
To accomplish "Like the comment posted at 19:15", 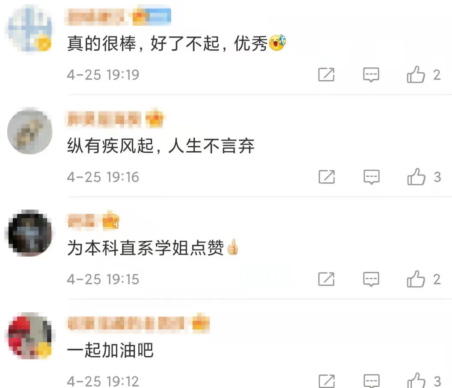I will pyautogui.click(x=416, y=279).
